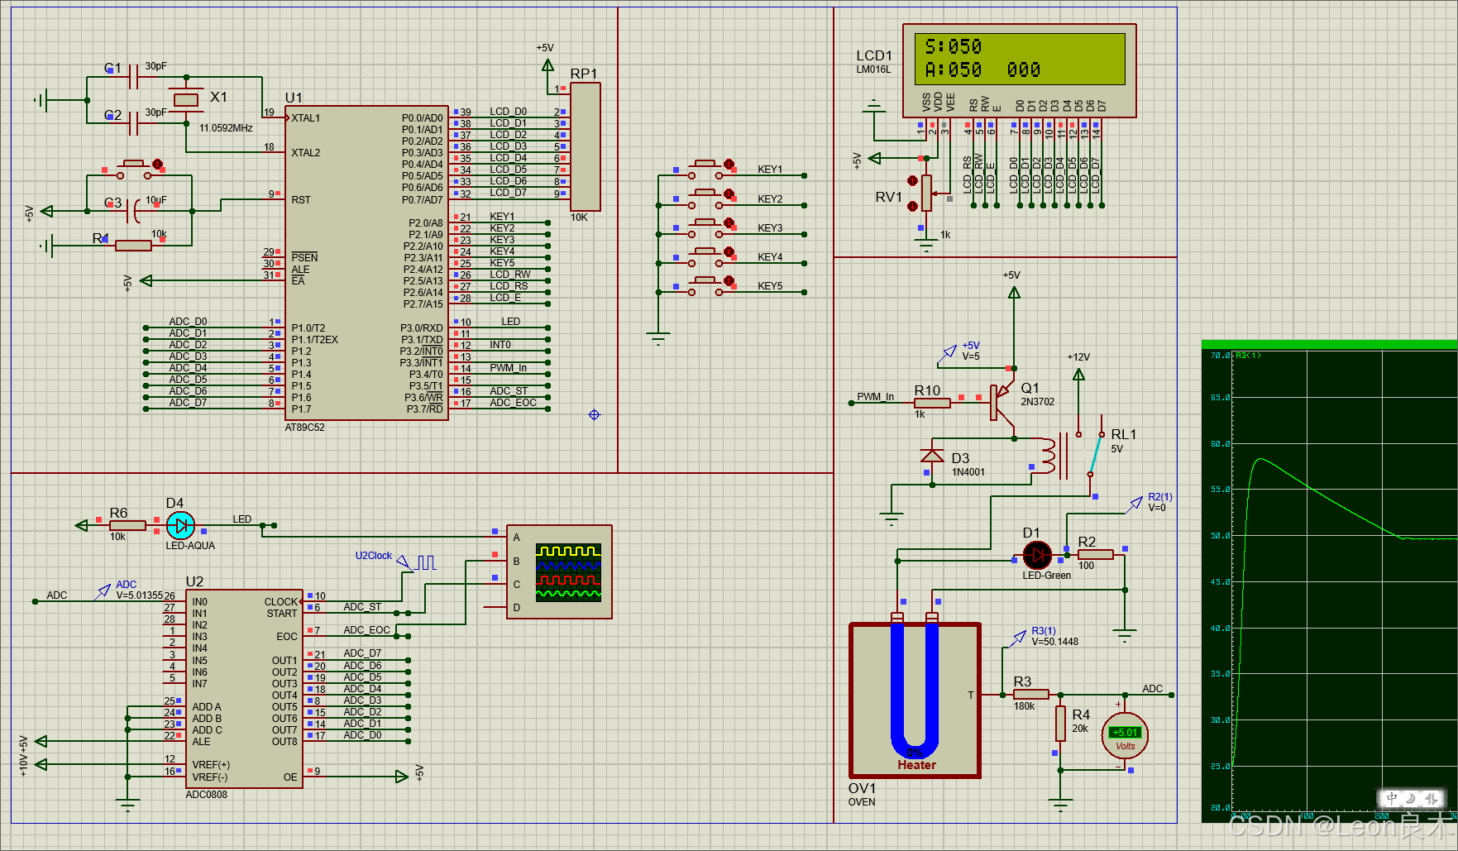Click the LCD_RS net label on U1
Image resolution: width=1458 pixels, height=851 pixels.
point(509,286)
